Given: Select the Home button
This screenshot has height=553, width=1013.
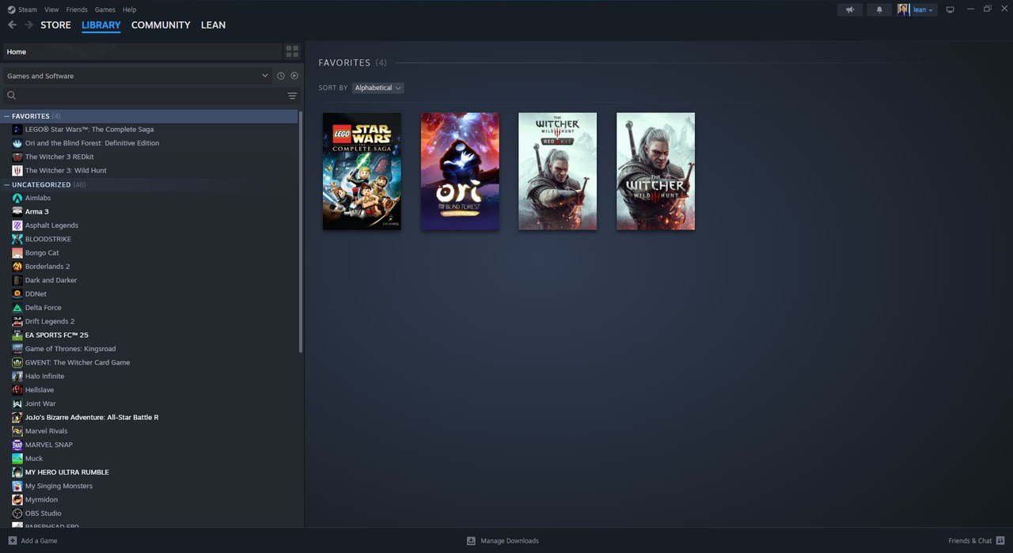Looking at the screenshot, I should click(x=142, y=51).
